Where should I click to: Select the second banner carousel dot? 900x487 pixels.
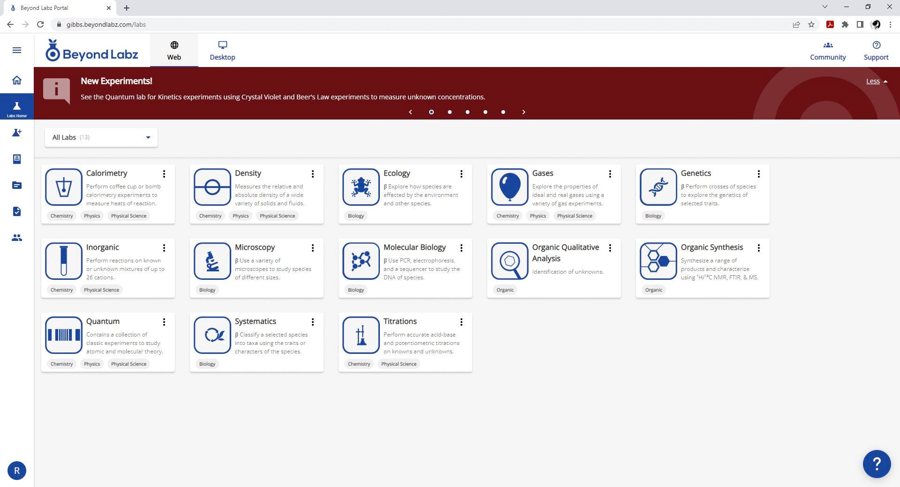(x=449, y=112)
